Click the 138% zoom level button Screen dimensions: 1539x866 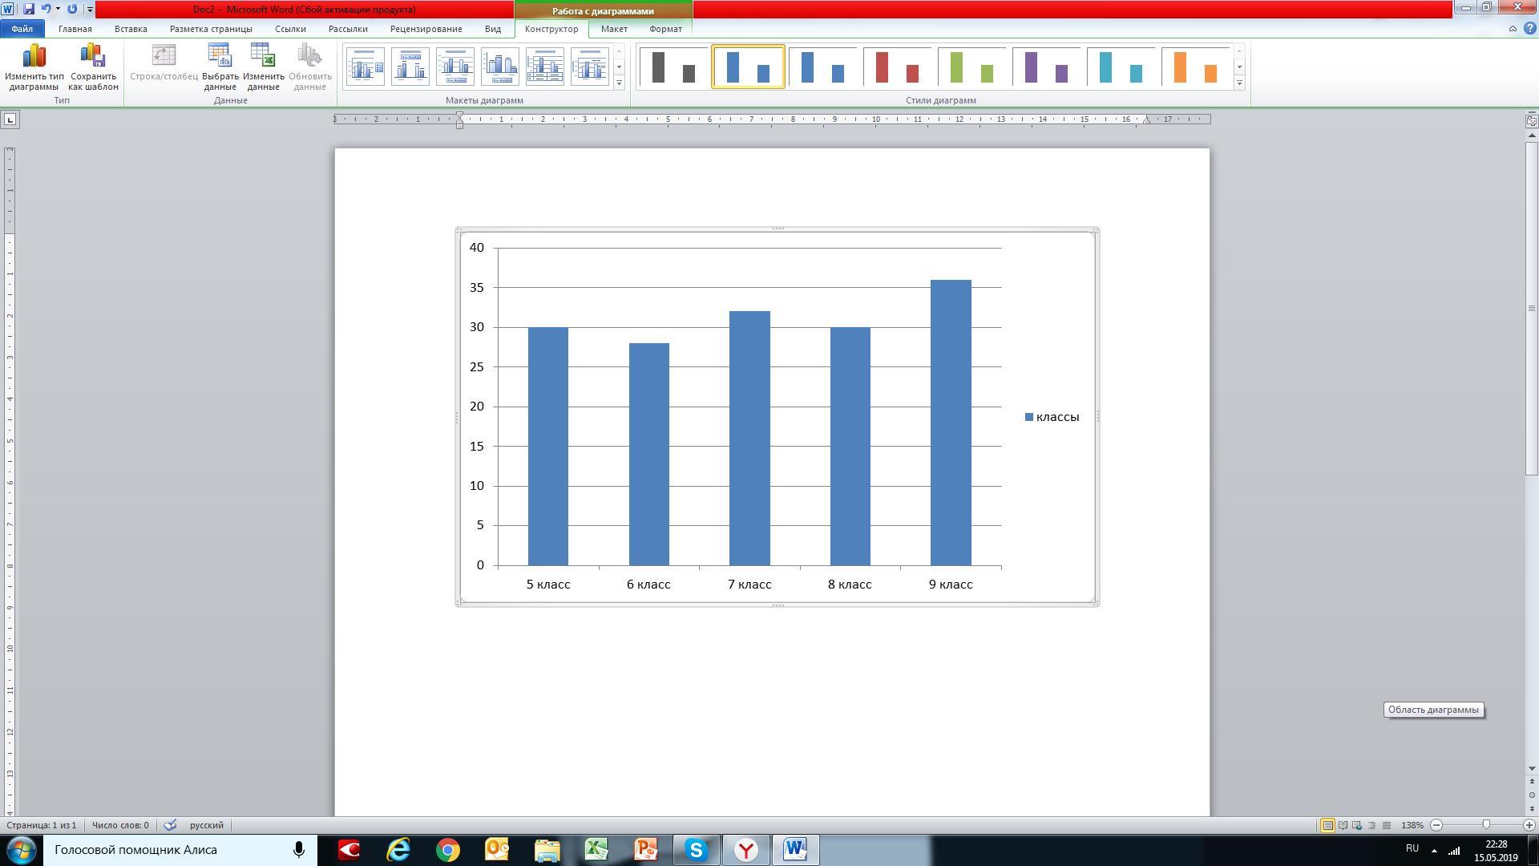[x=1412, y=825]
